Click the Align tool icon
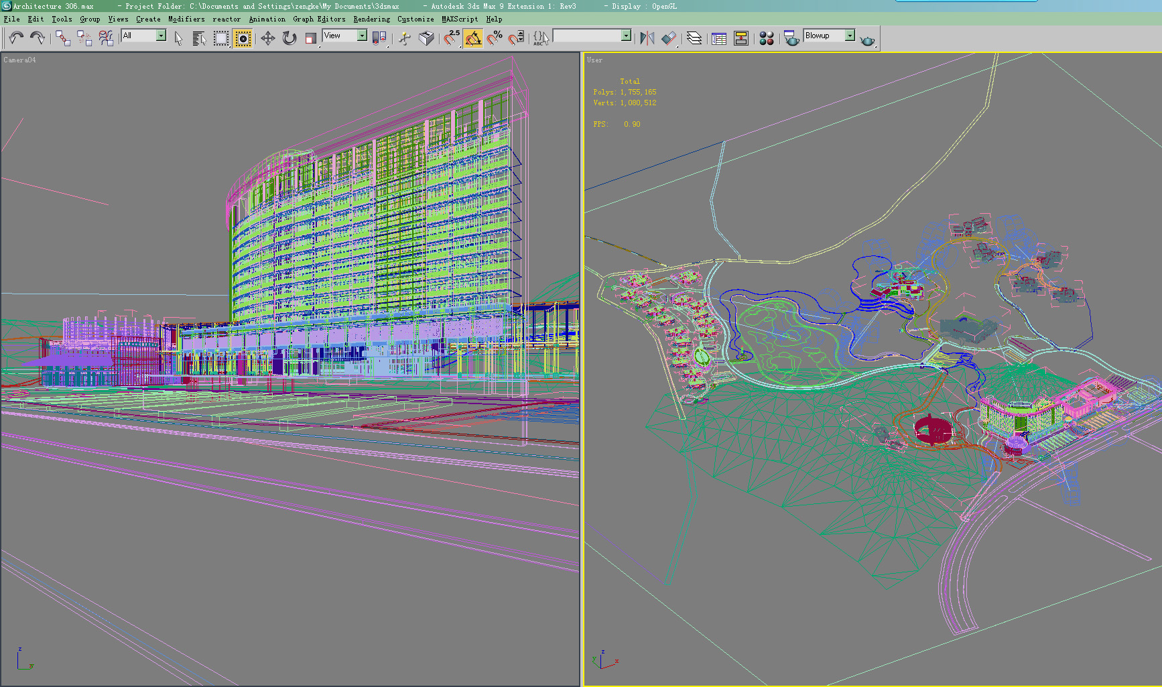The image size is (1162, 687). 669,38
